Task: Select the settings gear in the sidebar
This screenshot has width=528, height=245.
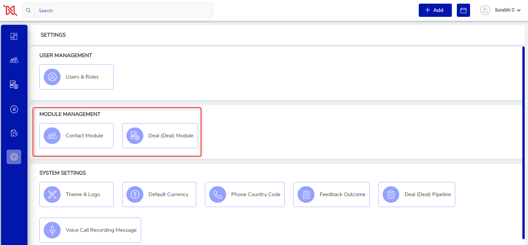Action: pos(14,157)
